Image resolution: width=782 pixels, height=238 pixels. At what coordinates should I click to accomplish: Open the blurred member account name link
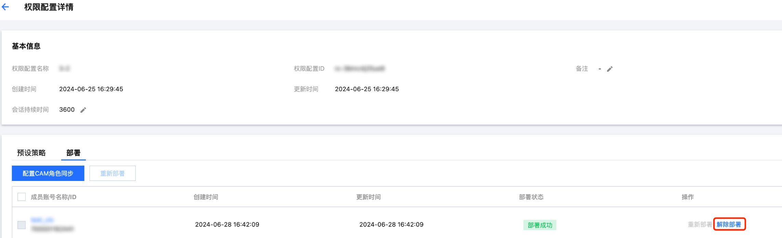pos(42,220)
